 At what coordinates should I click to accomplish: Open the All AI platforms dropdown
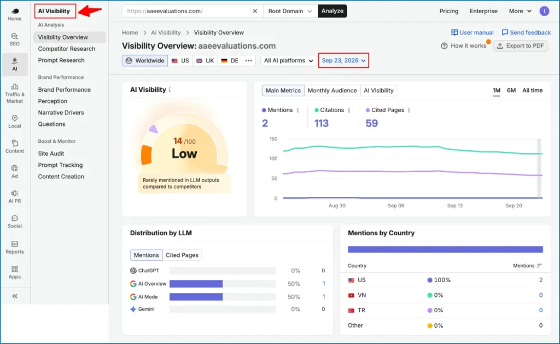(288, 60)
